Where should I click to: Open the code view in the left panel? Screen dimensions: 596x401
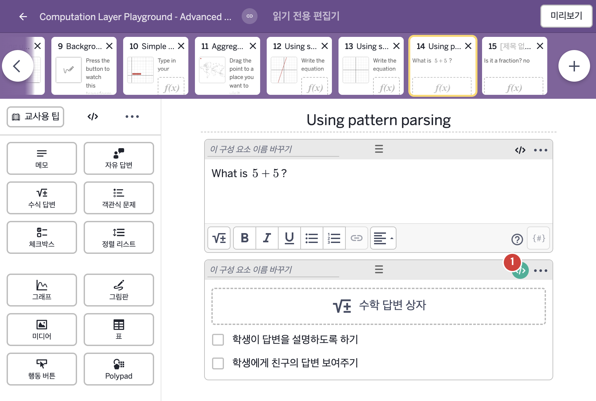[x=93, y=117]
